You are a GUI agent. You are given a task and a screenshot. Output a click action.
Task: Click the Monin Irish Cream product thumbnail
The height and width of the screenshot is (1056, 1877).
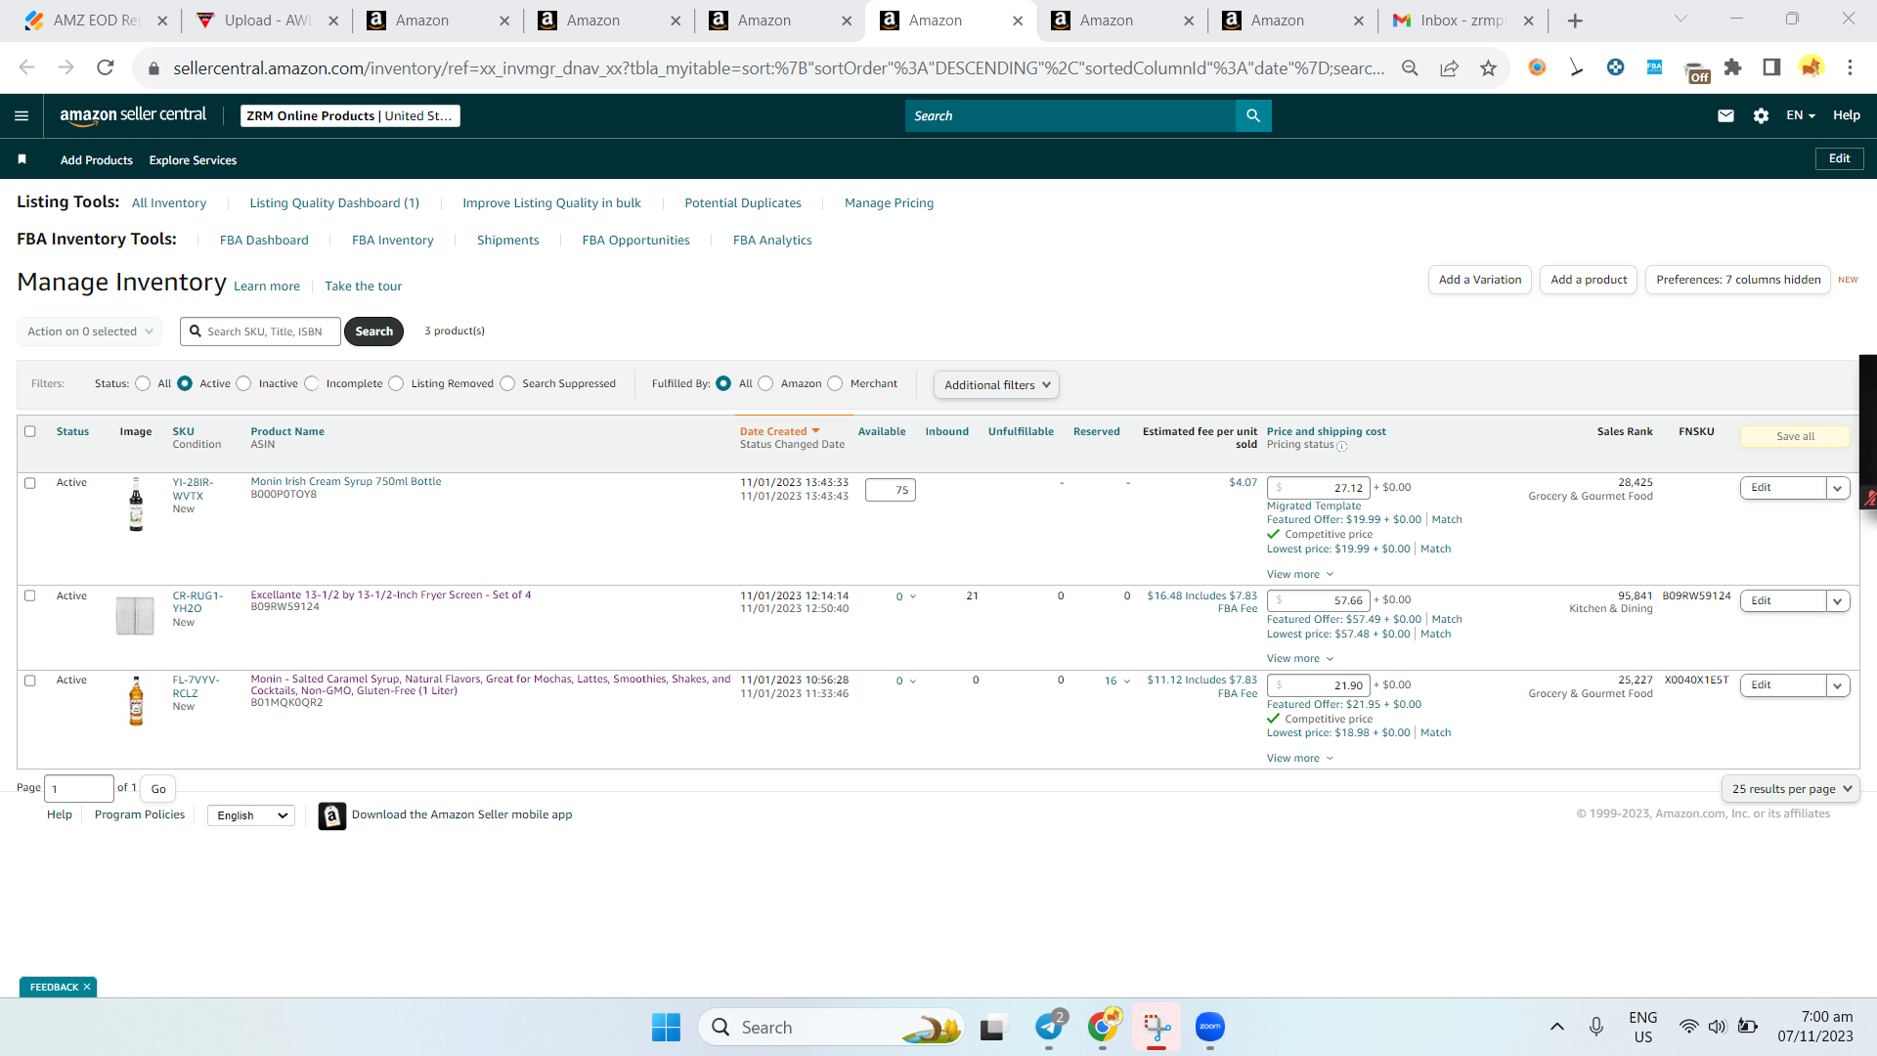coord(136,504)
